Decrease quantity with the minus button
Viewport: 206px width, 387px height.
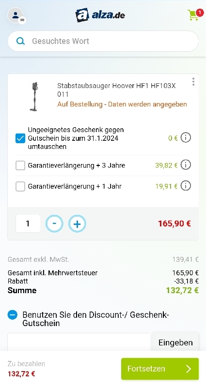click(x=54, y=223)
